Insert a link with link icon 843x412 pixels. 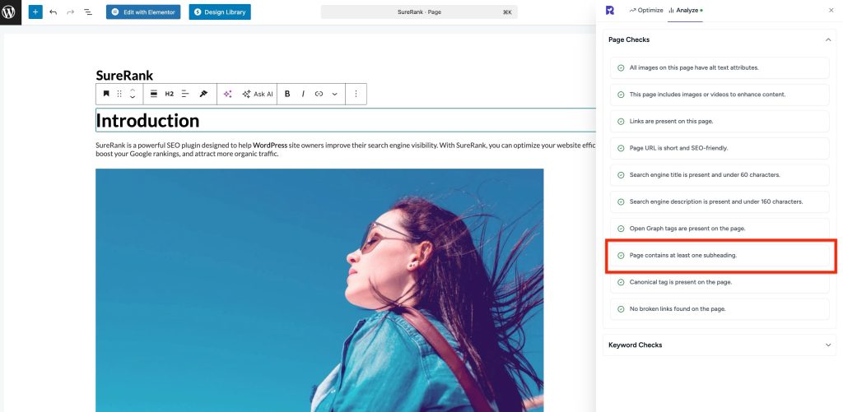click(x=319, y=94)
